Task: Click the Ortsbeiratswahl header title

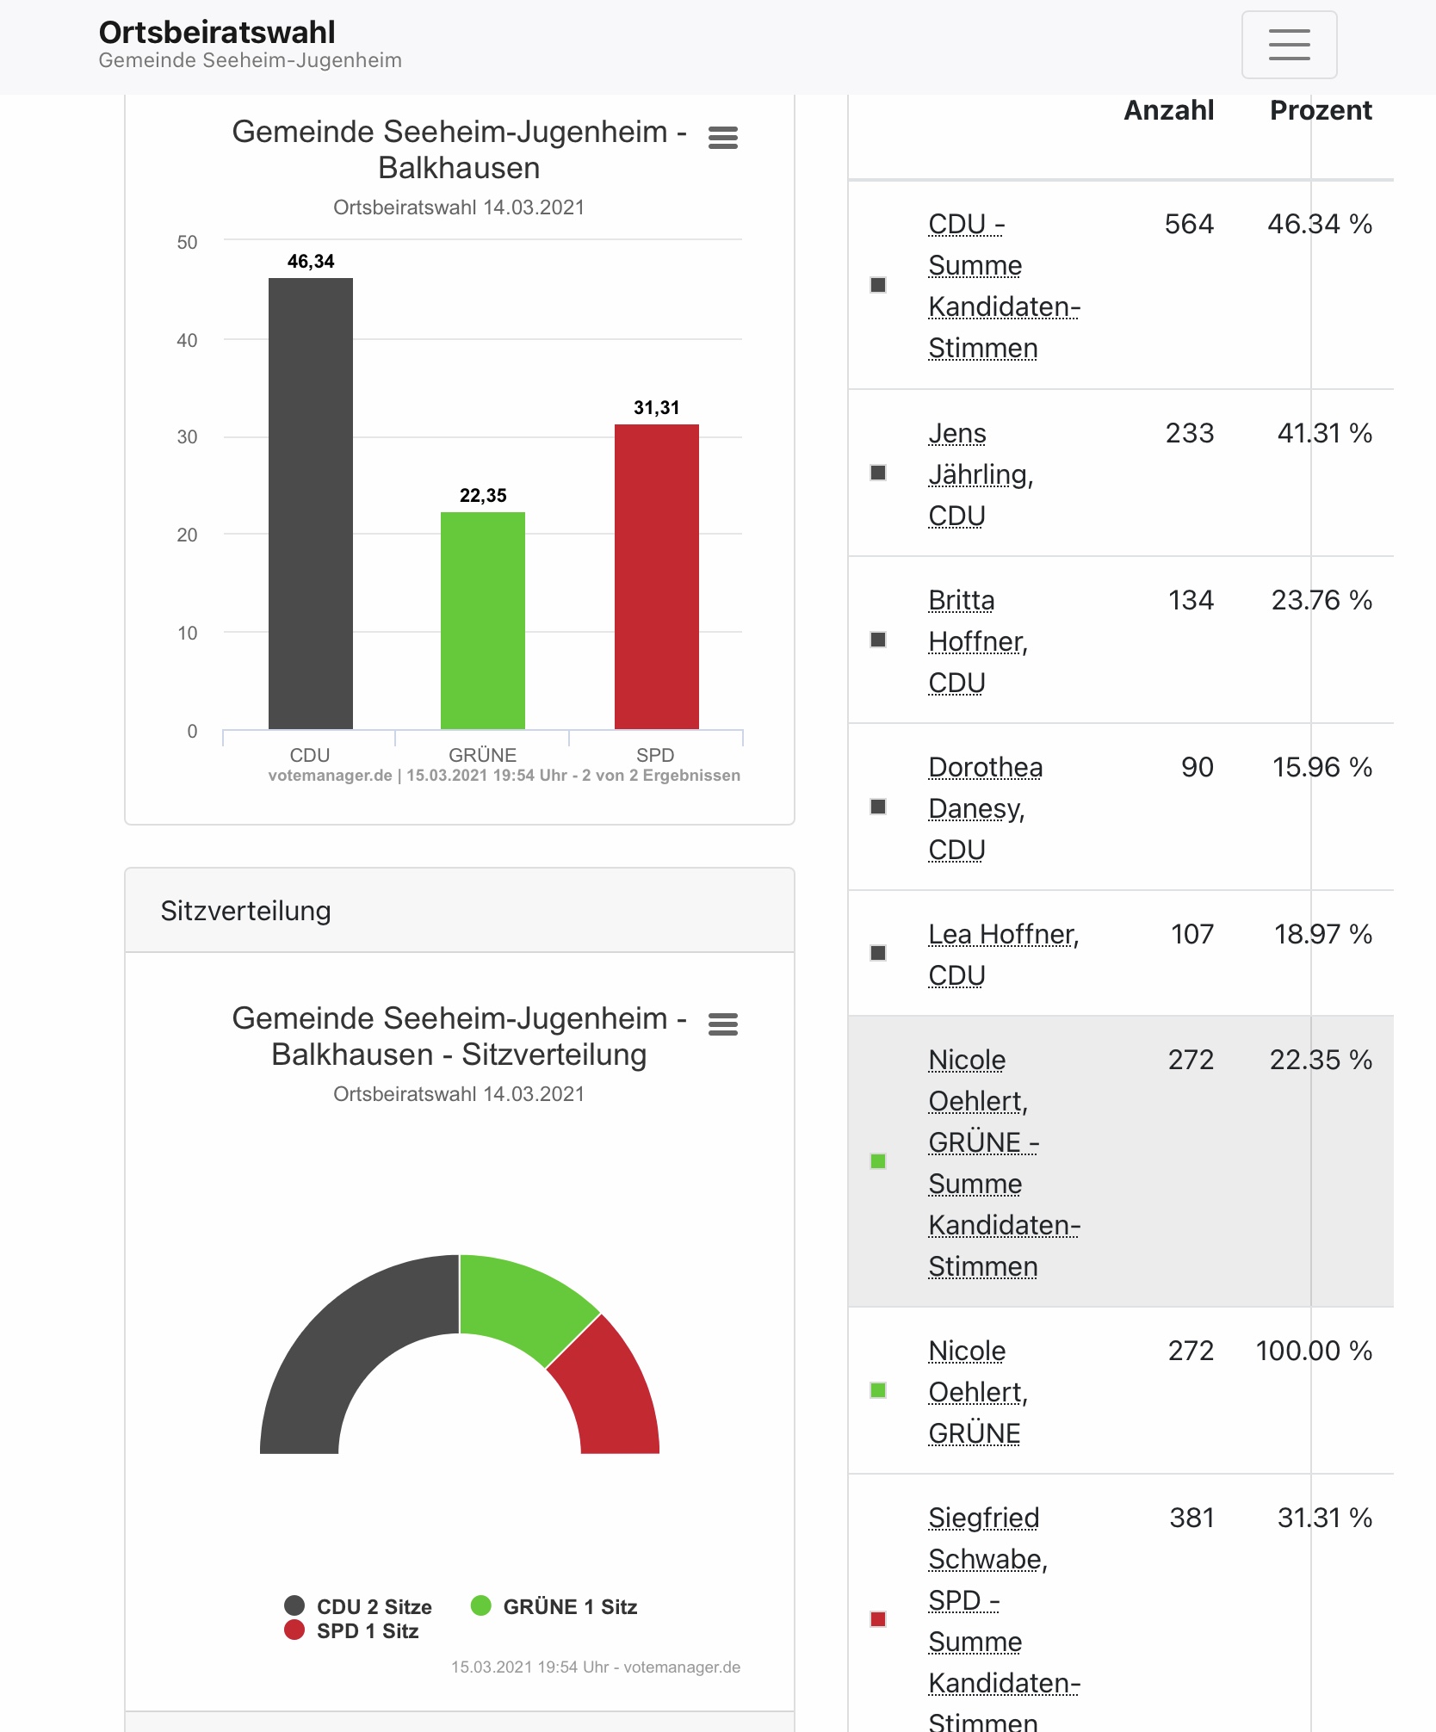Action: click(217, 33)
